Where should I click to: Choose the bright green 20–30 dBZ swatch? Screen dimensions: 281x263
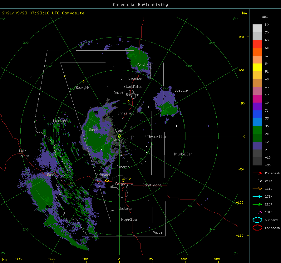point(257,130)
